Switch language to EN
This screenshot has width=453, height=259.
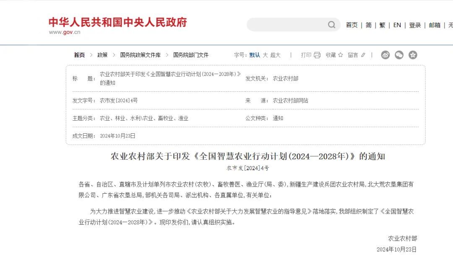(x=397, y=25)
